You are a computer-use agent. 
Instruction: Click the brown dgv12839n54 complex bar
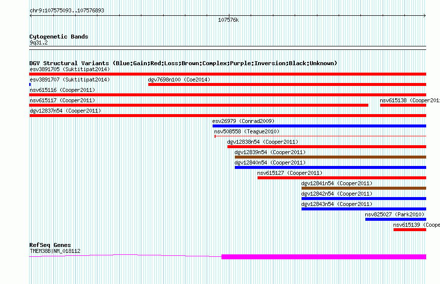pos(330,157)
